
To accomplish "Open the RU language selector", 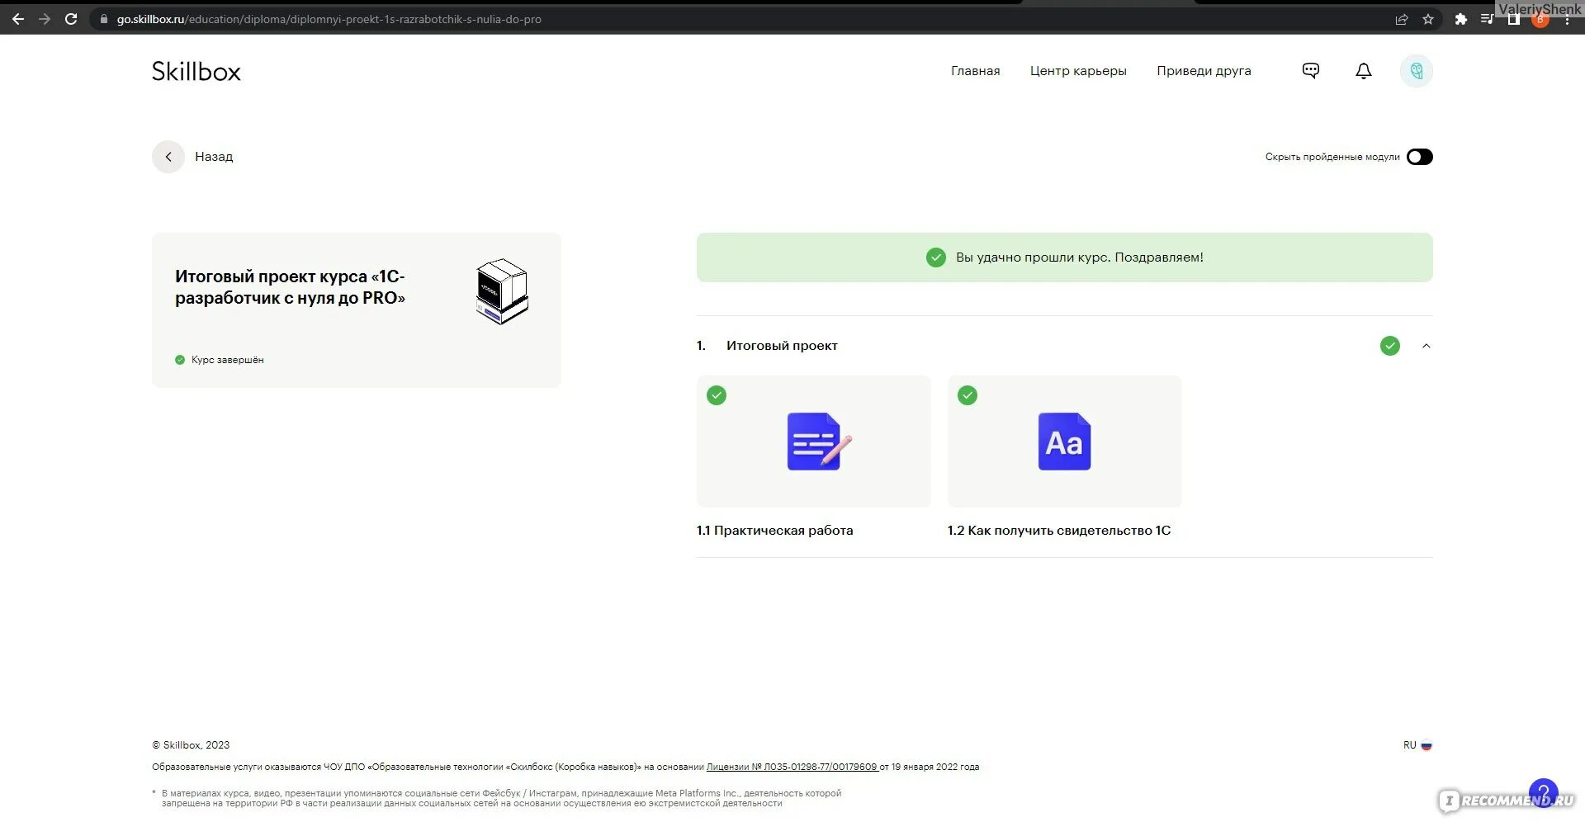I will [x=1417, y=745].
